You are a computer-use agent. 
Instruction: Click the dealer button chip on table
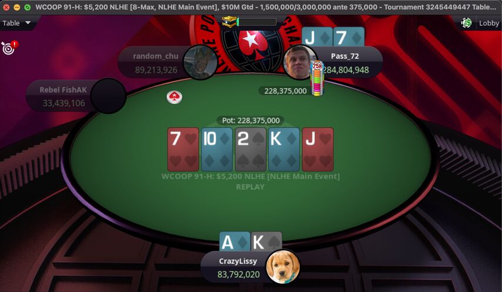[x=175, y=97]
